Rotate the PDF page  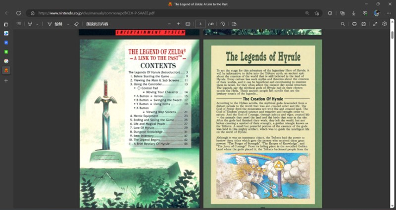pyautogui.click(x=222, y=24)
